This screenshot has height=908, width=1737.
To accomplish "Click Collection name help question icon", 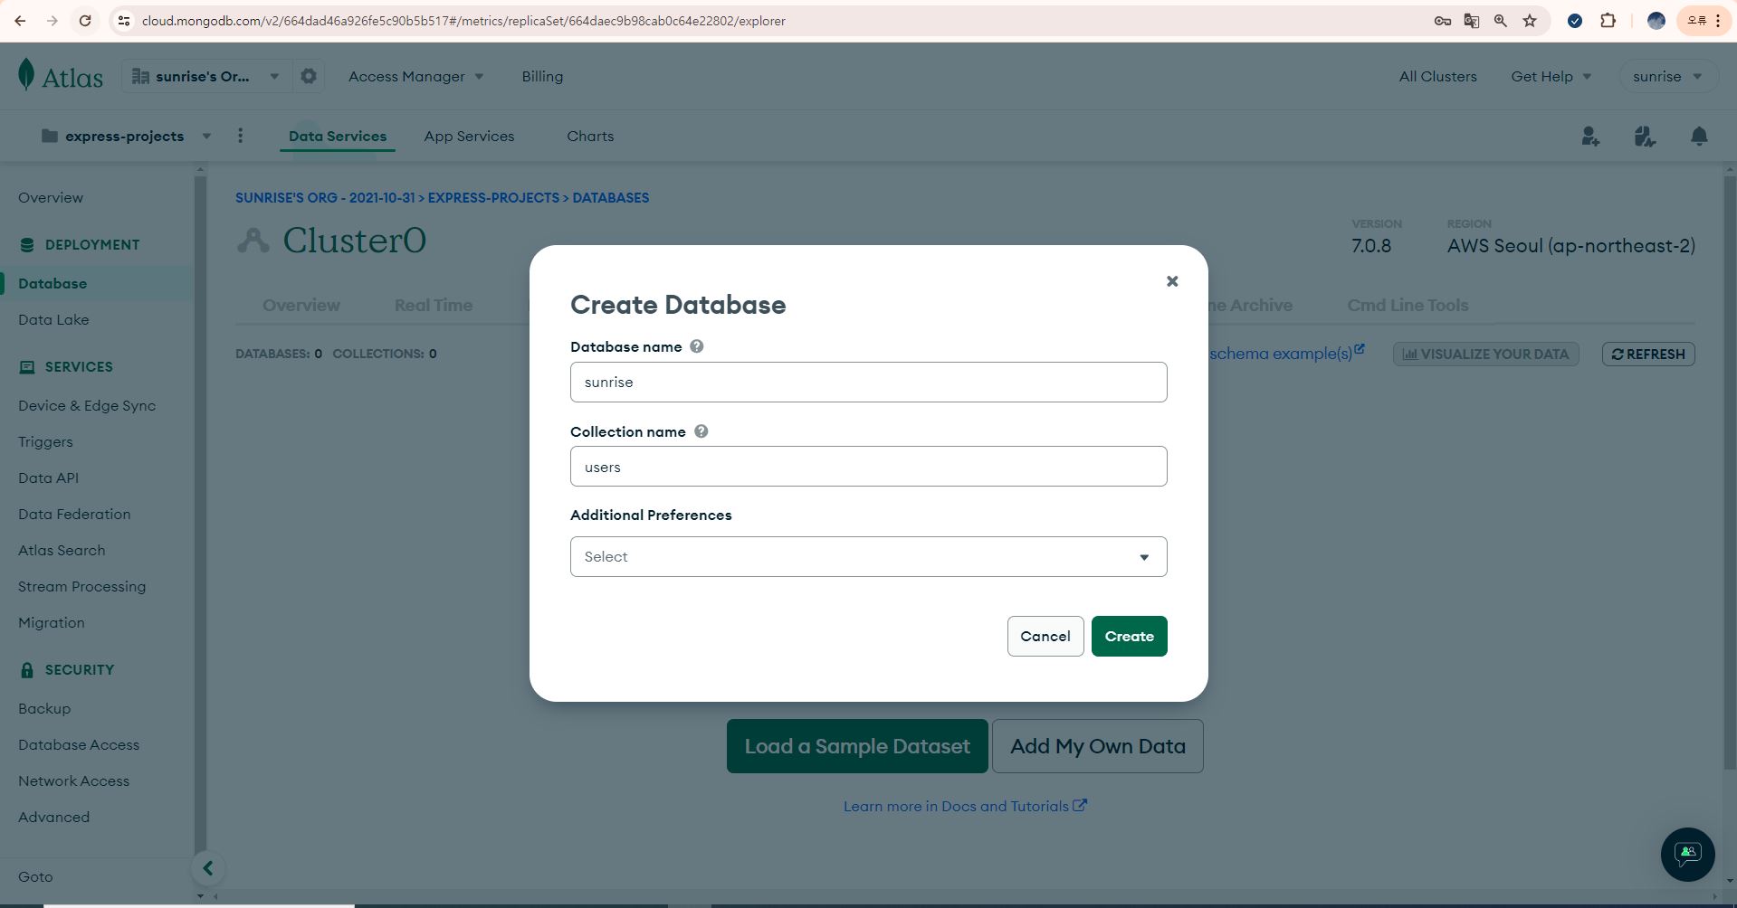I will coord(701,431).
